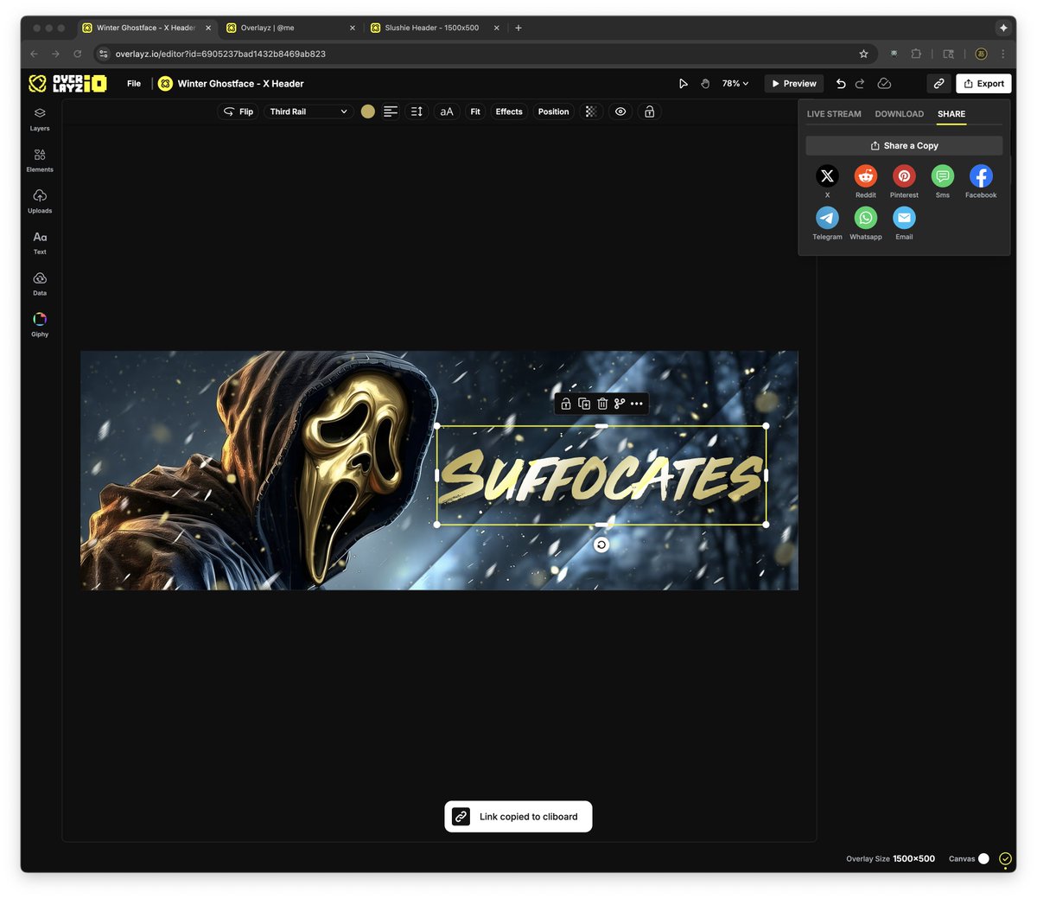Open the transparency checkerboard option

tap(591, 111)
